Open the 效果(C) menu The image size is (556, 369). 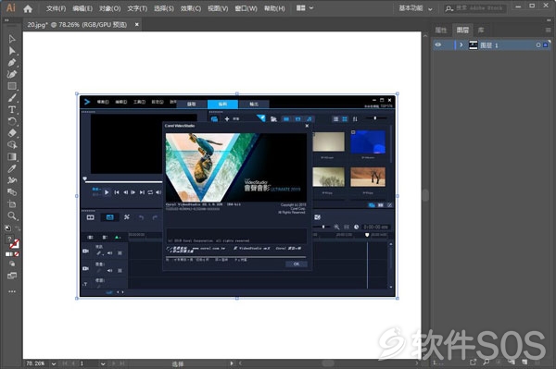click(x=191, y=8)
